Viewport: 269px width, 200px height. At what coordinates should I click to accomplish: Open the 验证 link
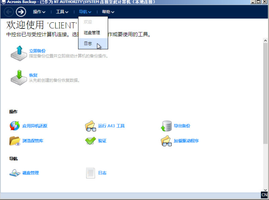coord(102,141)
